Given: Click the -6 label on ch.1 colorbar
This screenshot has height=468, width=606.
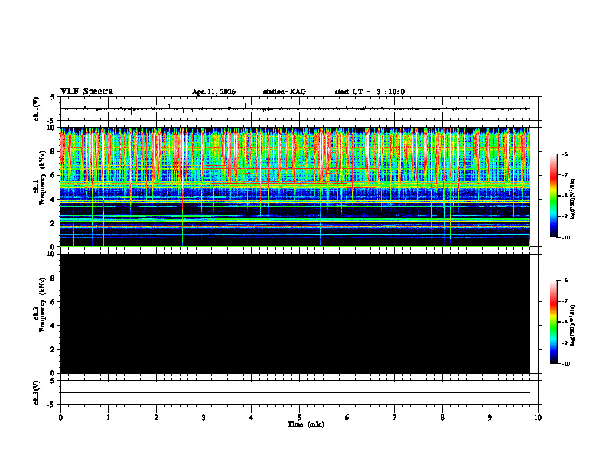Looking at the screenshot, I should 565,154.
